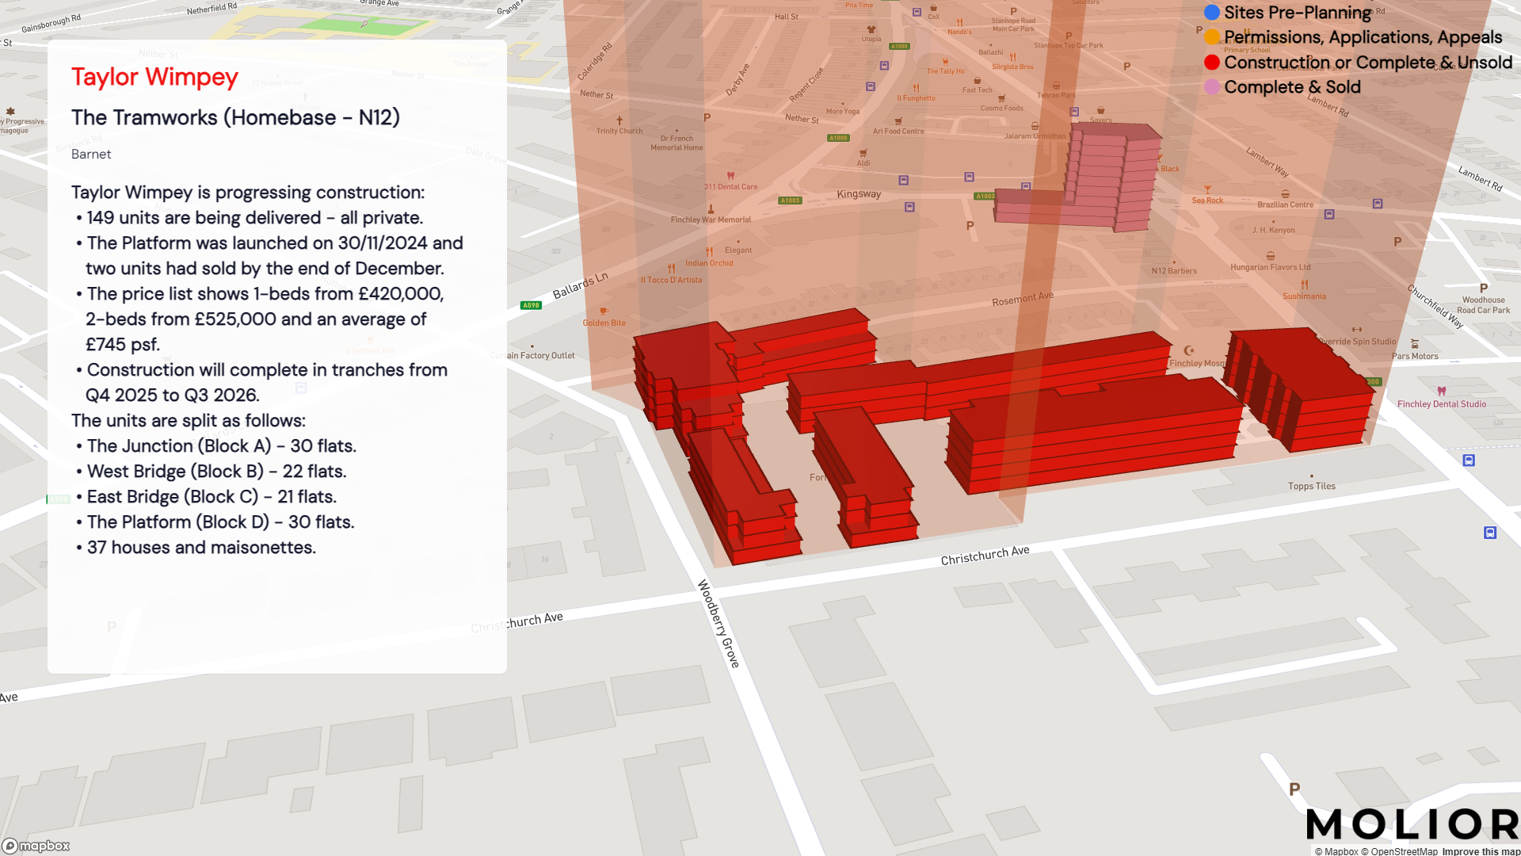The image size is (1521, 856).
Task: Click the red Construction or Complete & Unsold dot
Action: coord(1212,63)
